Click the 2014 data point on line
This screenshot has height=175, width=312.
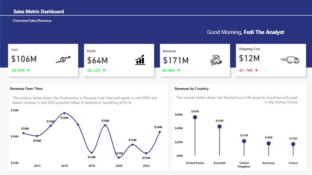(x=37, y=136)
